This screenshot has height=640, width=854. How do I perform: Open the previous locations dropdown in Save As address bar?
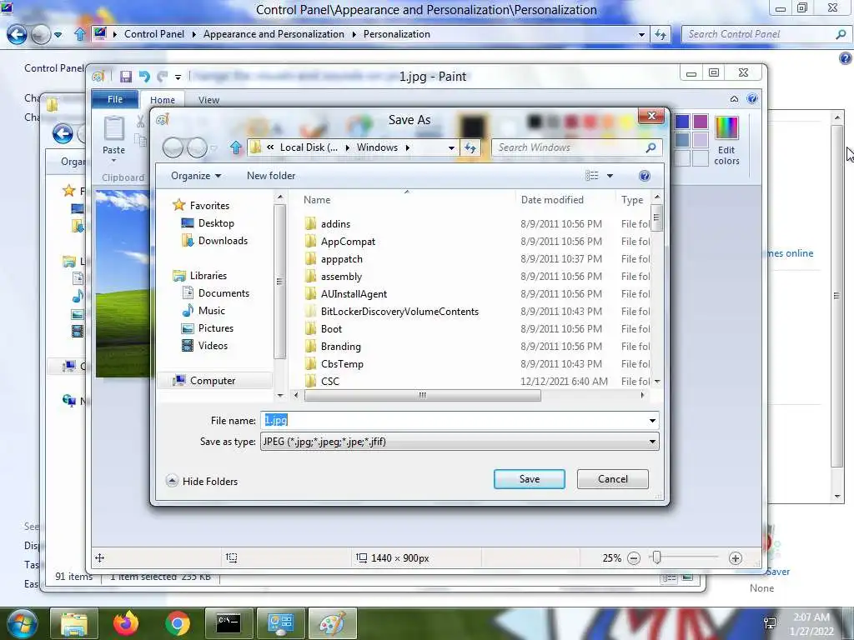[451, 147]
